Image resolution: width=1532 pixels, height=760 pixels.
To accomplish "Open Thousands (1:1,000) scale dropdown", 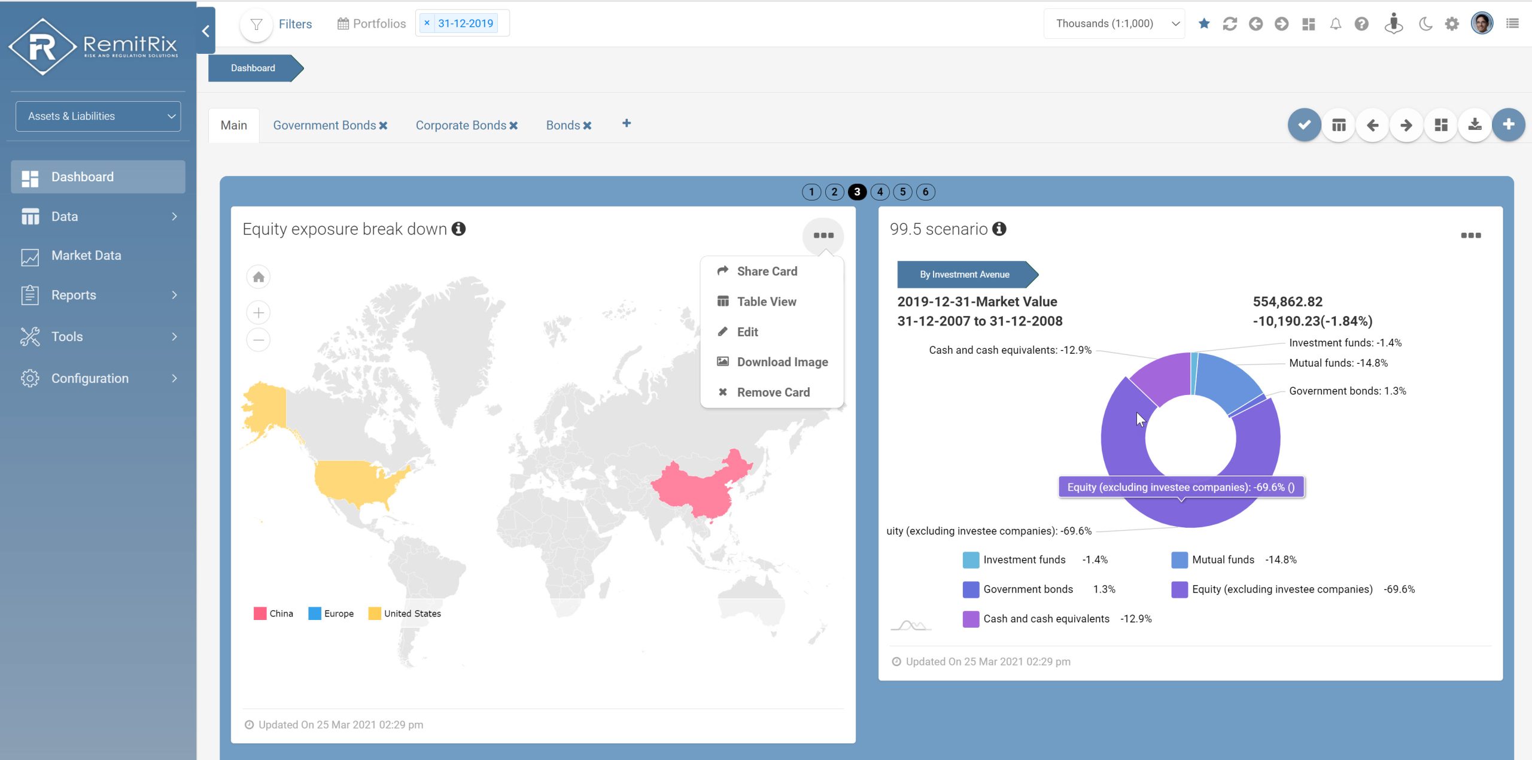I will click(x=1114, y=23).
